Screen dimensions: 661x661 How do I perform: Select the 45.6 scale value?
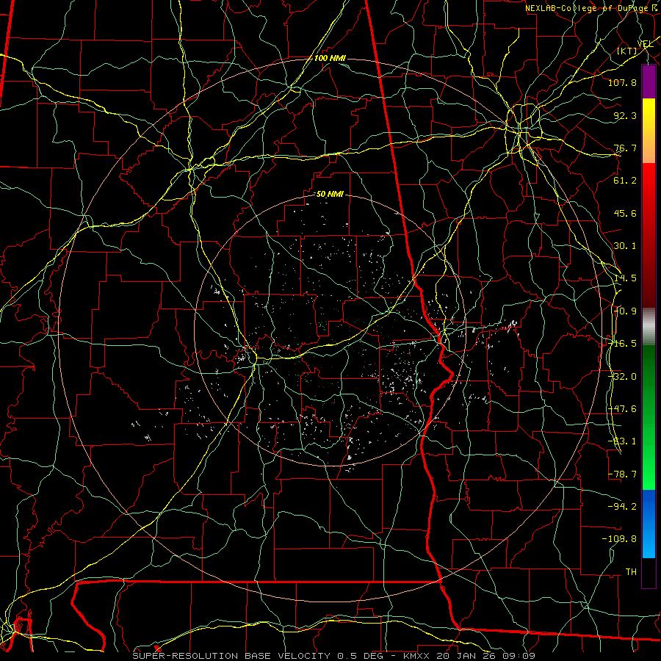(625, 213)
